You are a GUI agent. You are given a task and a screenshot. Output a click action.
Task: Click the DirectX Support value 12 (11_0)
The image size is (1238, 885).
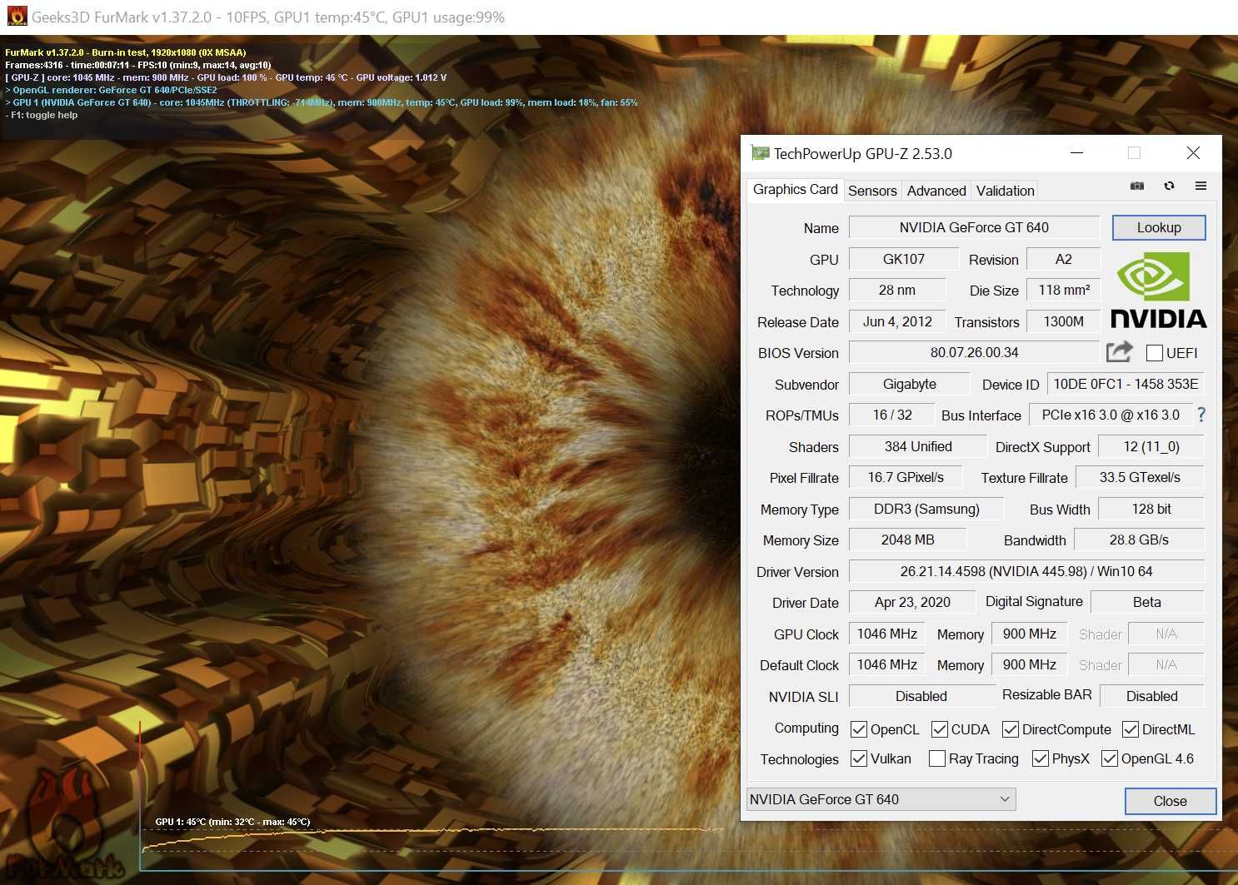tap(1151, 446)
